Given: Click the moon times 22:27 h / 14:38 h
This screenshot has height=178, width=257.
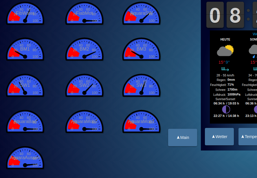Looking at the screenshot, I should (x=226, y=116).
